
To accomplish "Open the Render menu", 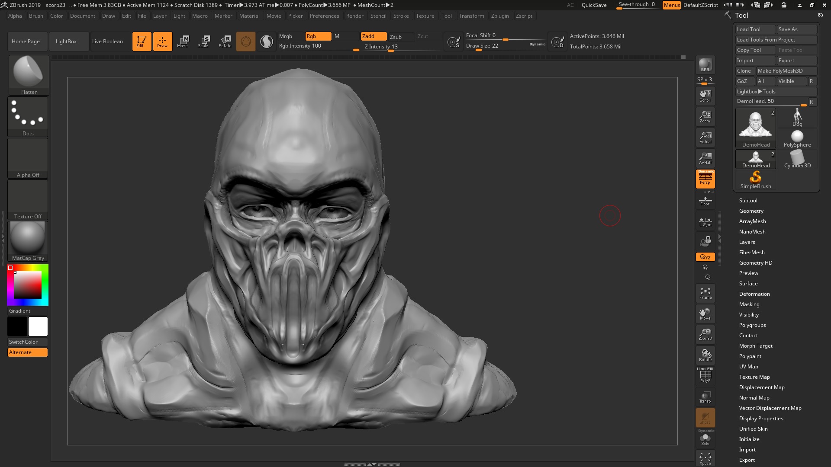I will [354, 16].
